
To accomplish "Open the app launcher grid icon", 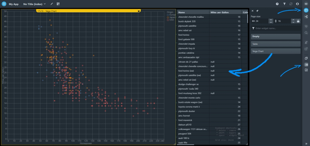I will (x=4, y=4).
